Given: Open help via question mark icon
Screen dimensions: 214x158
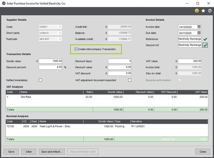Looking at the screenshot, I should (x=210, y=11).
